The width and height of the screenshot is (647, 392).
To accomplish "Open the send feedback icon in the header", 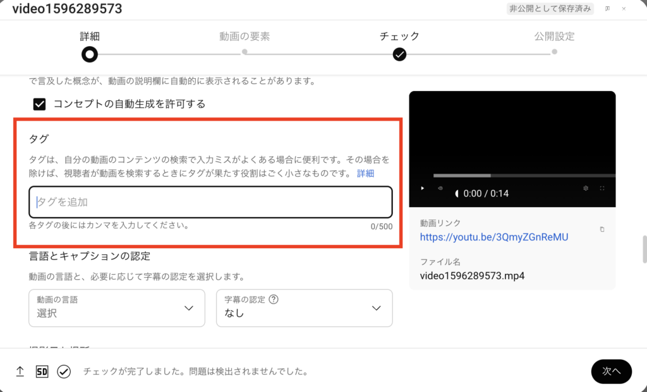I will coord(607,9).
